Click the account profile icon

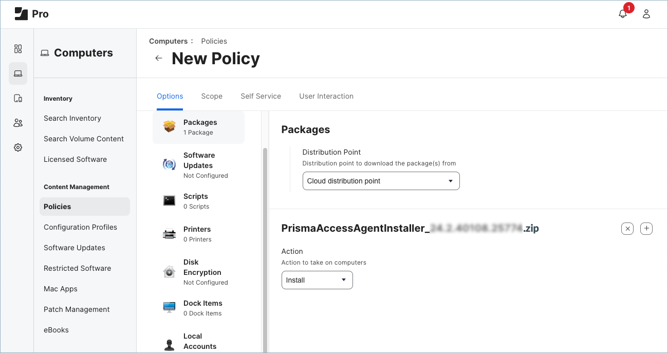point(646,14)
